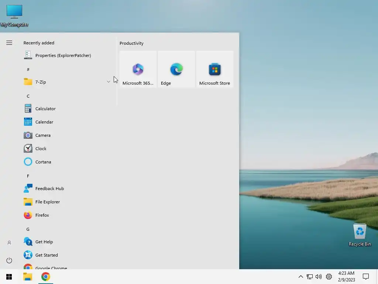Open Feedback Hub
The height and width of the screenshot is (284, 378).
tap(67, 188)
